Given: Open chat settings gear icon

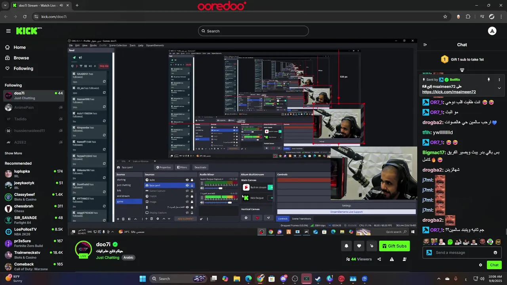Looking at the screenshot, I should tap(480, 265).
